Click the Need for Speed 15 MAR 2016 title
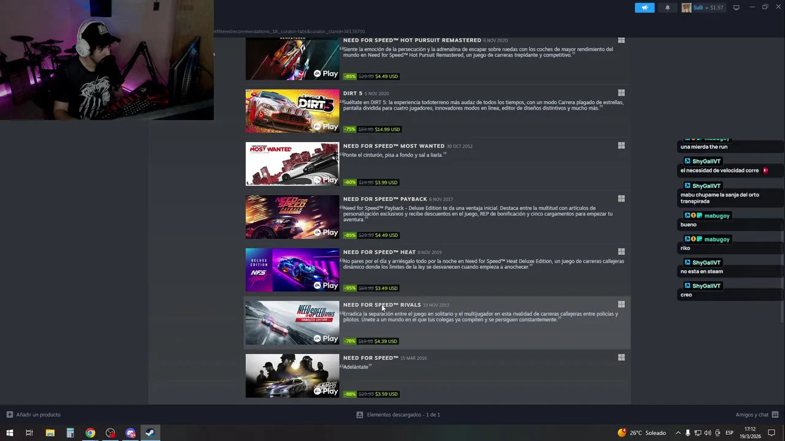785x441 pixels. (x=370, y=358)
